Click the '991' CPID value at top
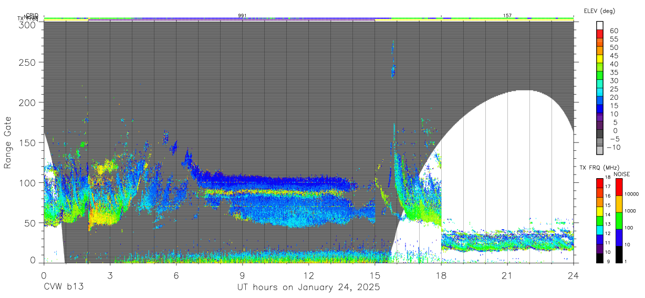645x298 pixels. point(242,16)
